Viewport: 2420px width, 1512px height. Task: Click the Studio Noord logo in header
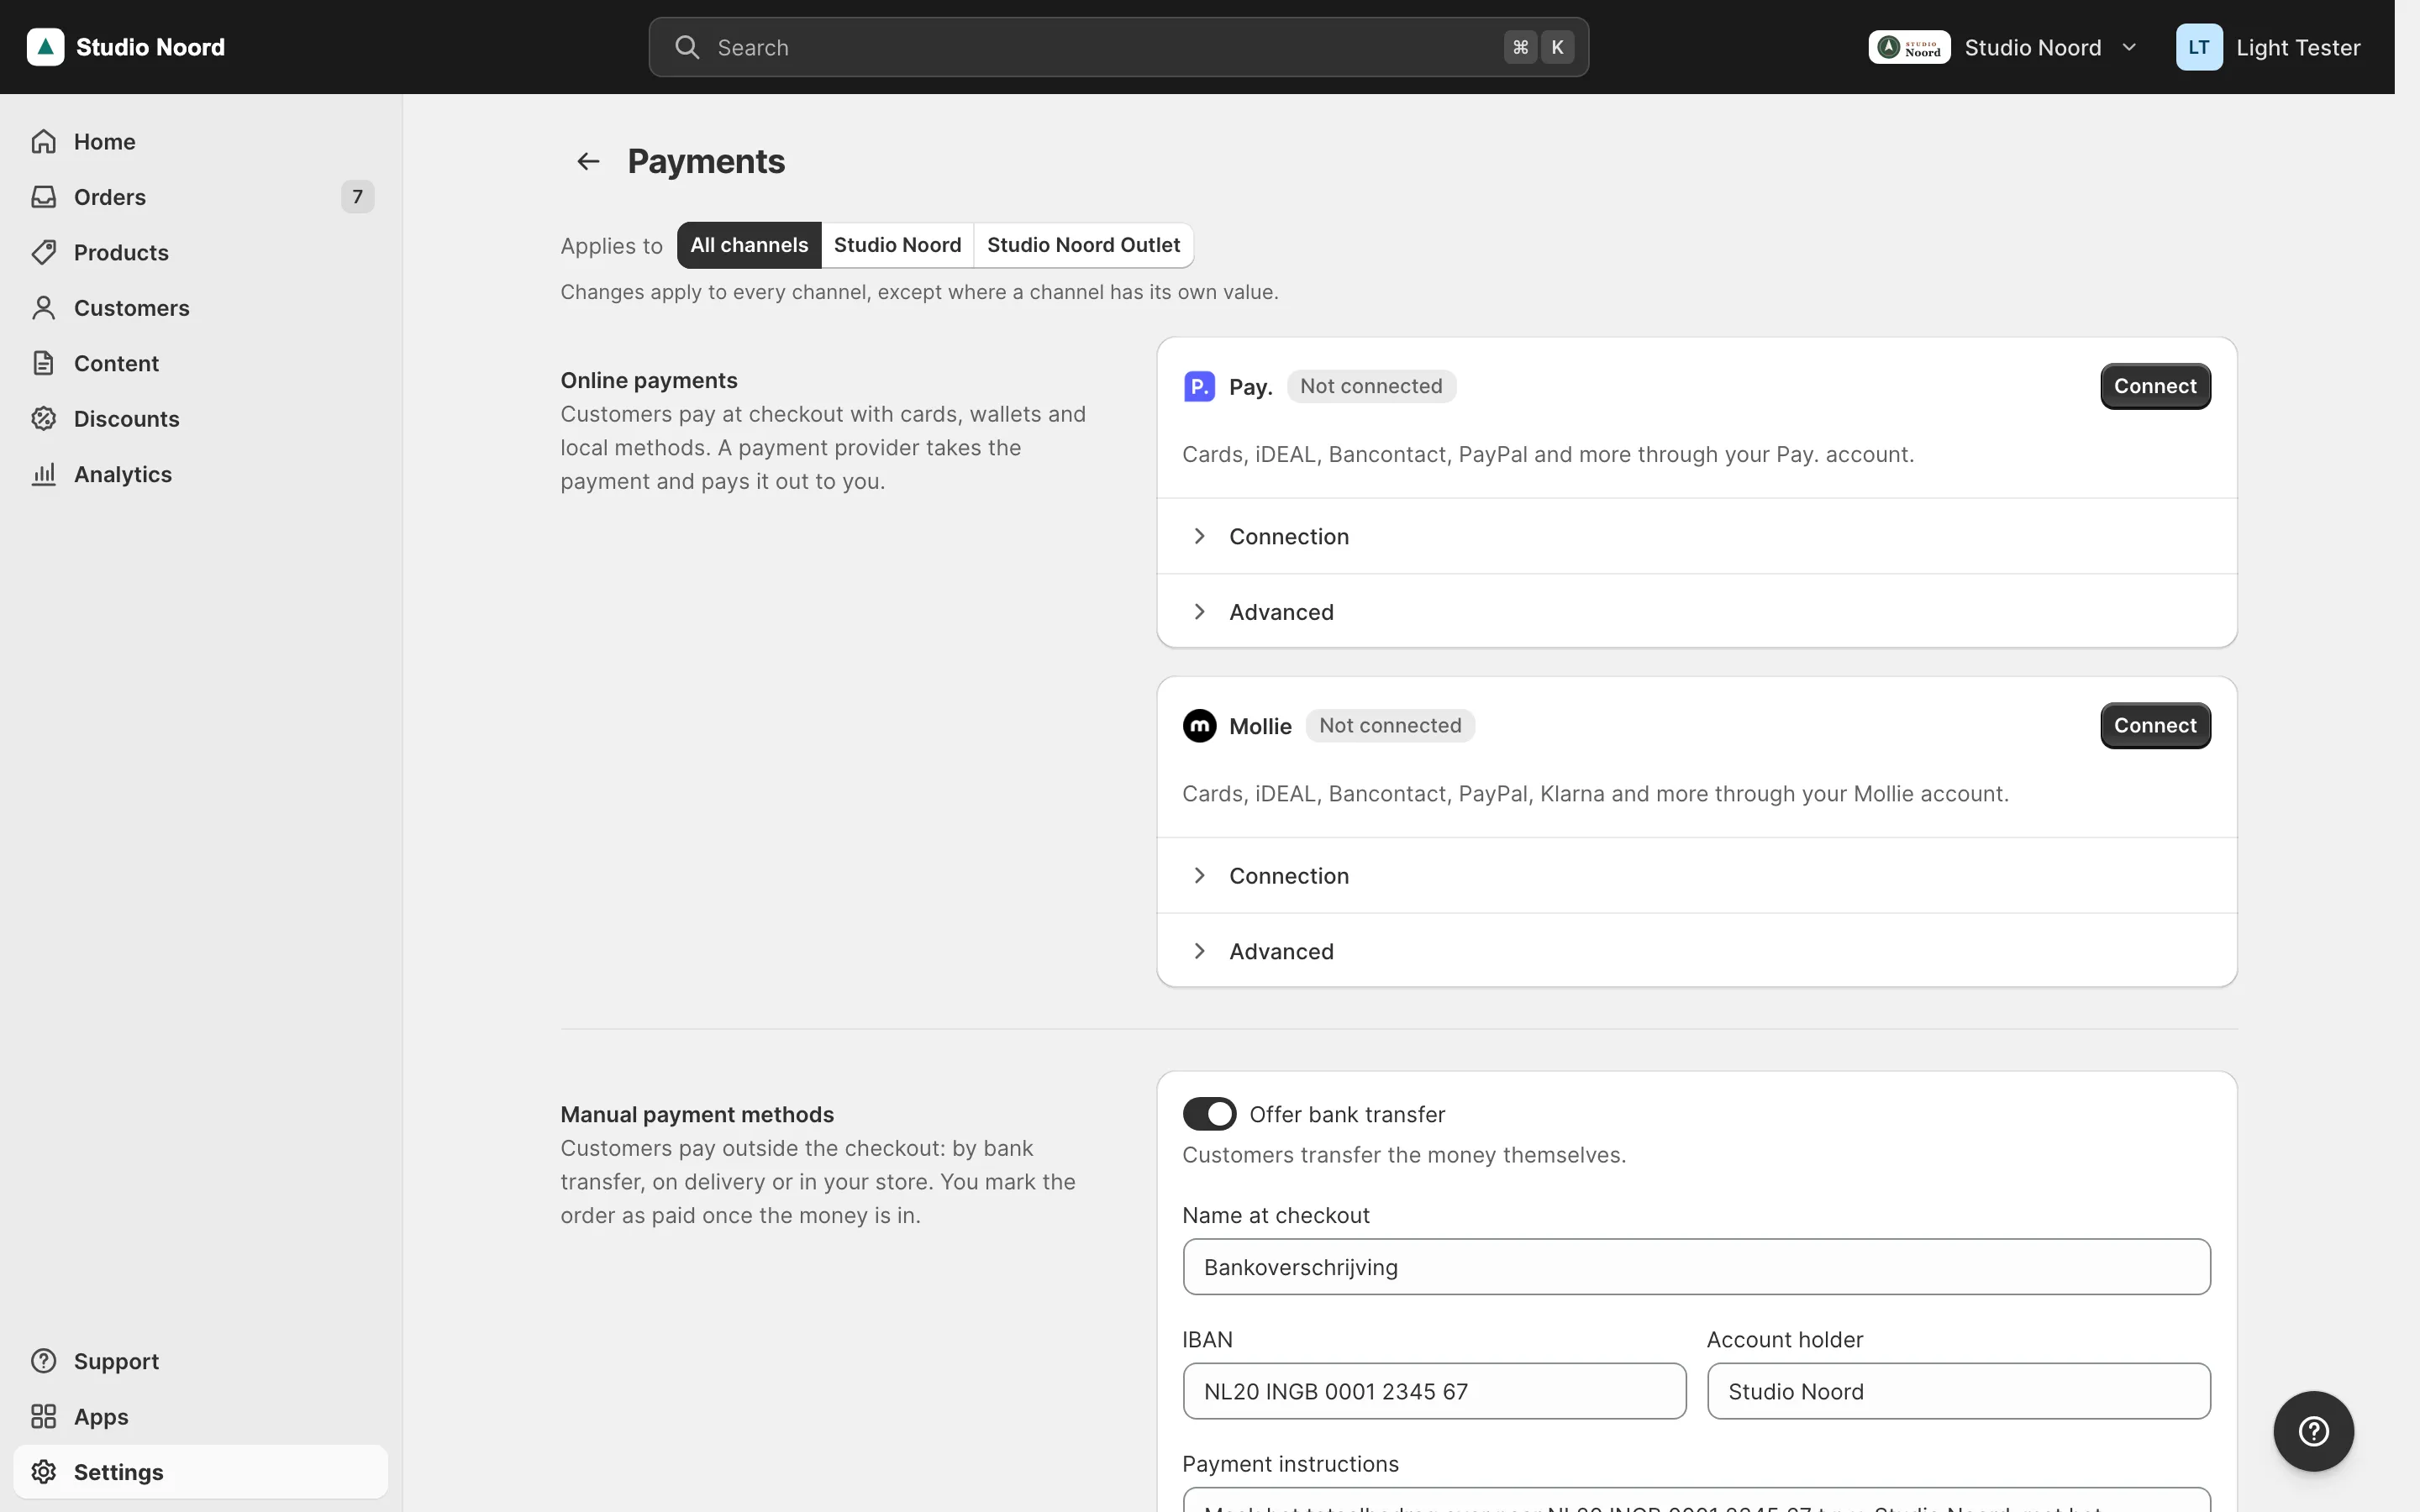pyautogui.click(x=45, y=47)
